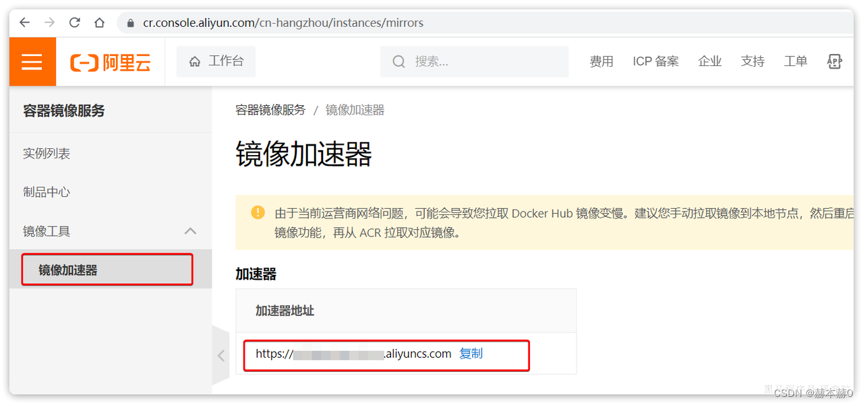Open the ICP 备案 menu item

(655, 61)
